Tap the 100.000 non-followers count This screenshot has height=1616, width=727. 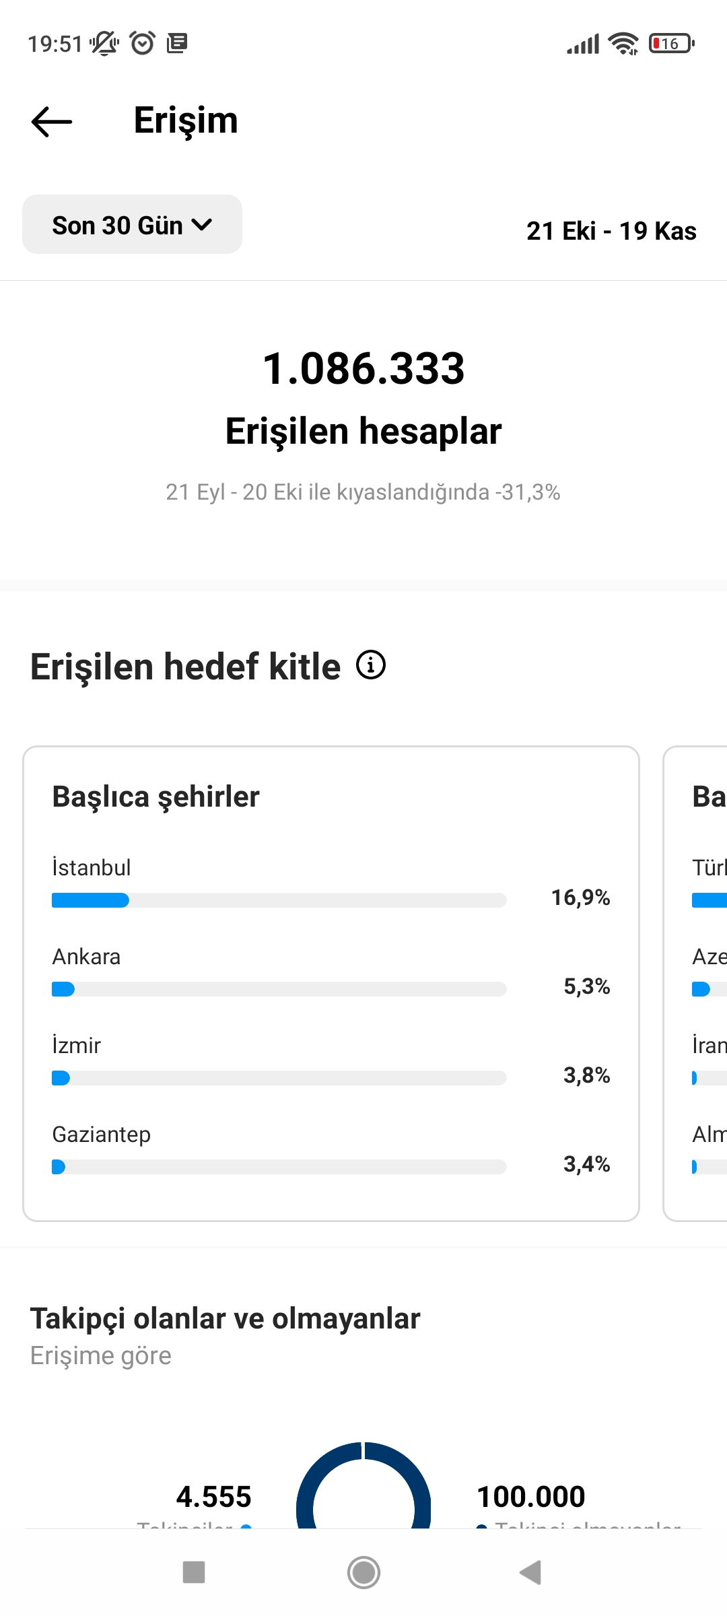coord(531,1497)
